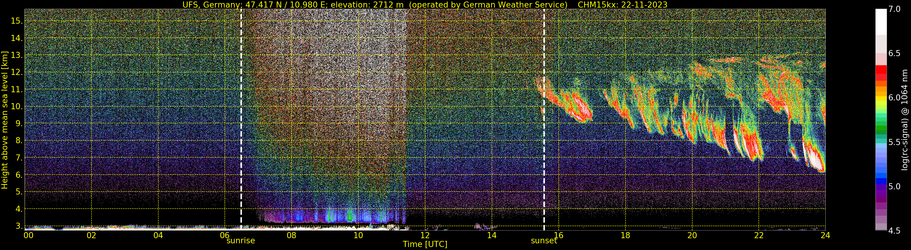Click time tick label '02'
The image size is (911, 250).
click(91, 235)
